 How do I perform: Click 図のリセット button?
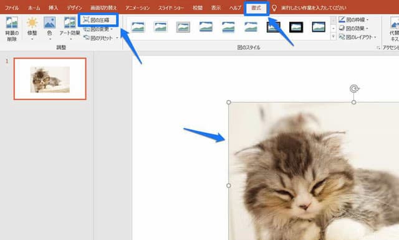98,38
